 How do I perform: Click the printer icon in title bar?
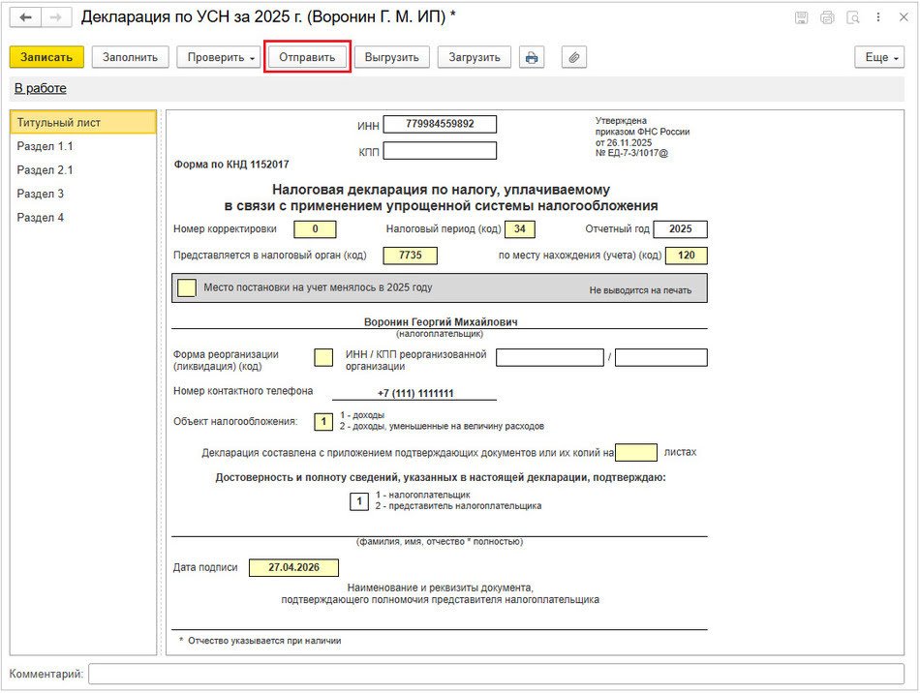click(x=827, y=17)
